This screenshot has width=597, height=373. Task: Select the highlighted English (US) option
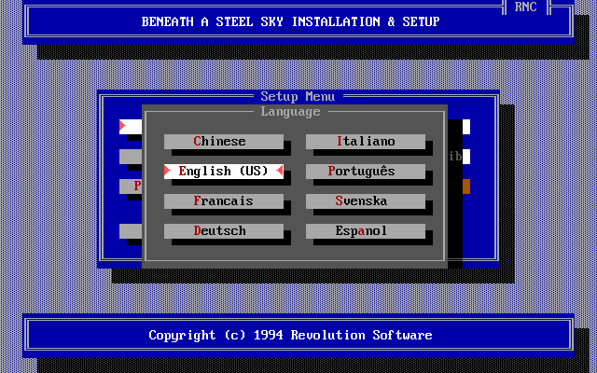pyautogui.click(x=224, y=172)
